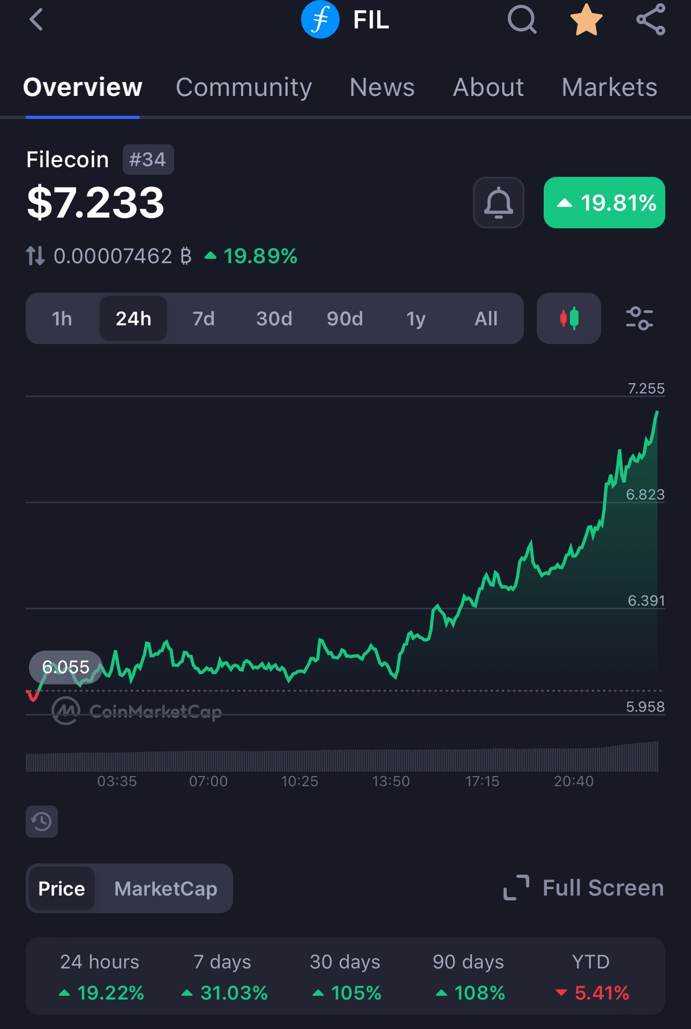Open chart settings sliders icon
The image size is (691, 1029).
point(639,318)
